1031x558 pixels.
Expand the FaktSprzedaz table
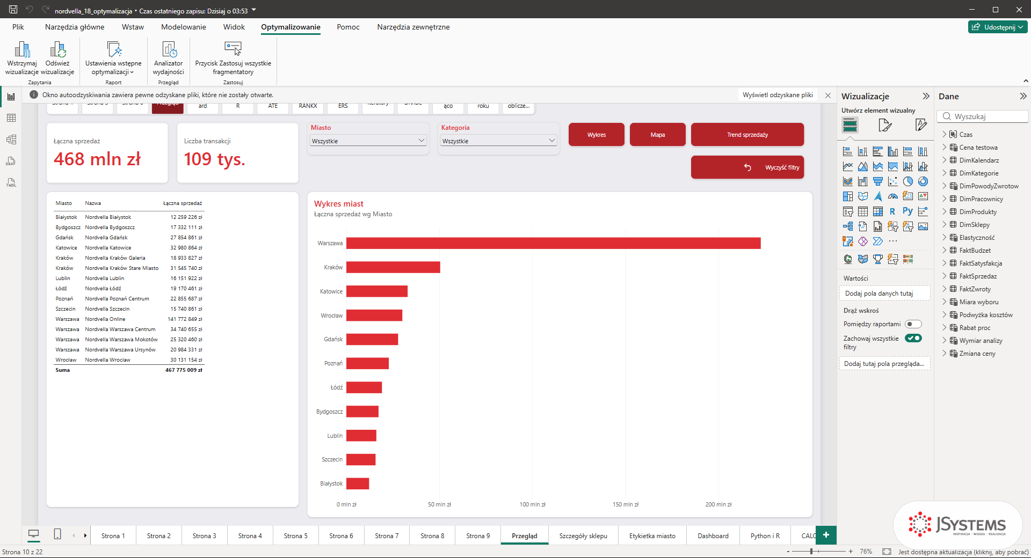click(x=945, y=276)
